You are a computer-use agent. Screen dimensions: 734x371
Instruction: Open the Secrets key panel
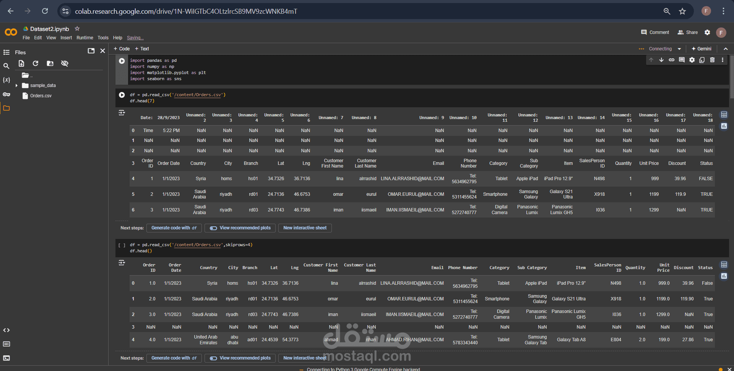point(6,94)
